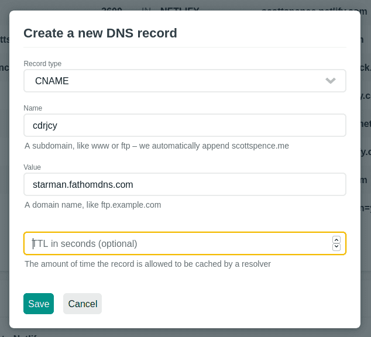371x337 pixels.
Task: Cancel creating the DNS record
Action: (83, 304)
